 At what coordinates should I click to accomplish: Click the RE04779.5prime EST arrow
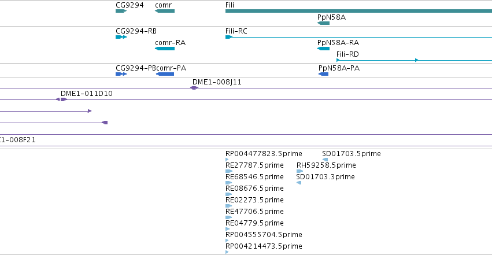[227, 229]
